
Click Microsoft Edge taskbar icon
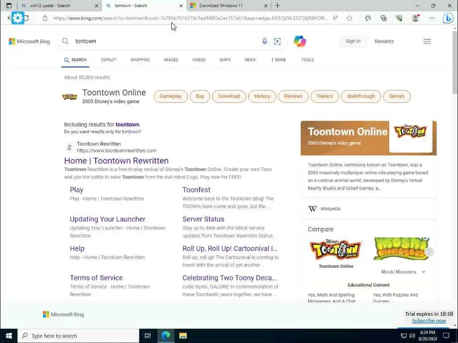(x=165, y=336)
